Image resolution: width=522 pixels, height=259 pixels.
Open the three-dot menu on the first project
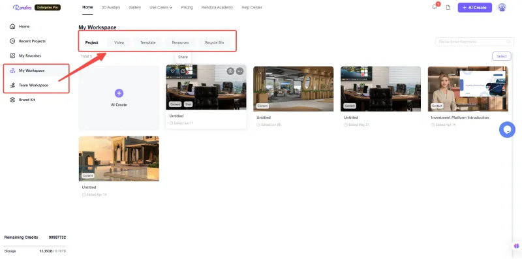pos(239,71)
